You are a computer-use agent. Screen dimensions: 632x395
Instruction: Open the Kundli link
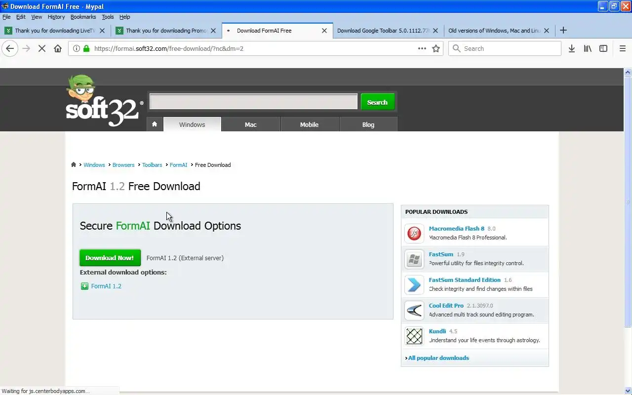[437, 331]
